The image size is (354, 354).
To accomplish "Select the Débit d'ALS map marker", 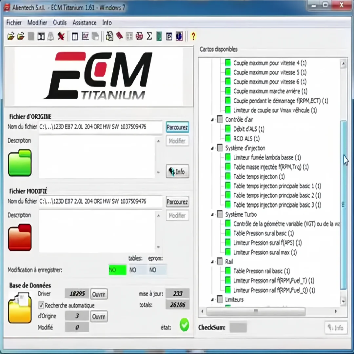I will 228,129.
